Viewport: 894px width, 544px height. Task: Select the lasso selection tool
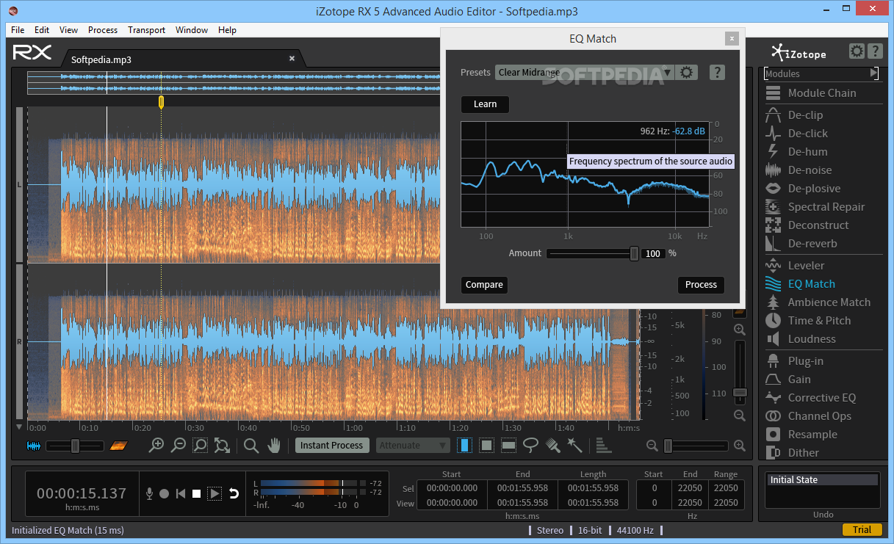(x=530, y=445)
